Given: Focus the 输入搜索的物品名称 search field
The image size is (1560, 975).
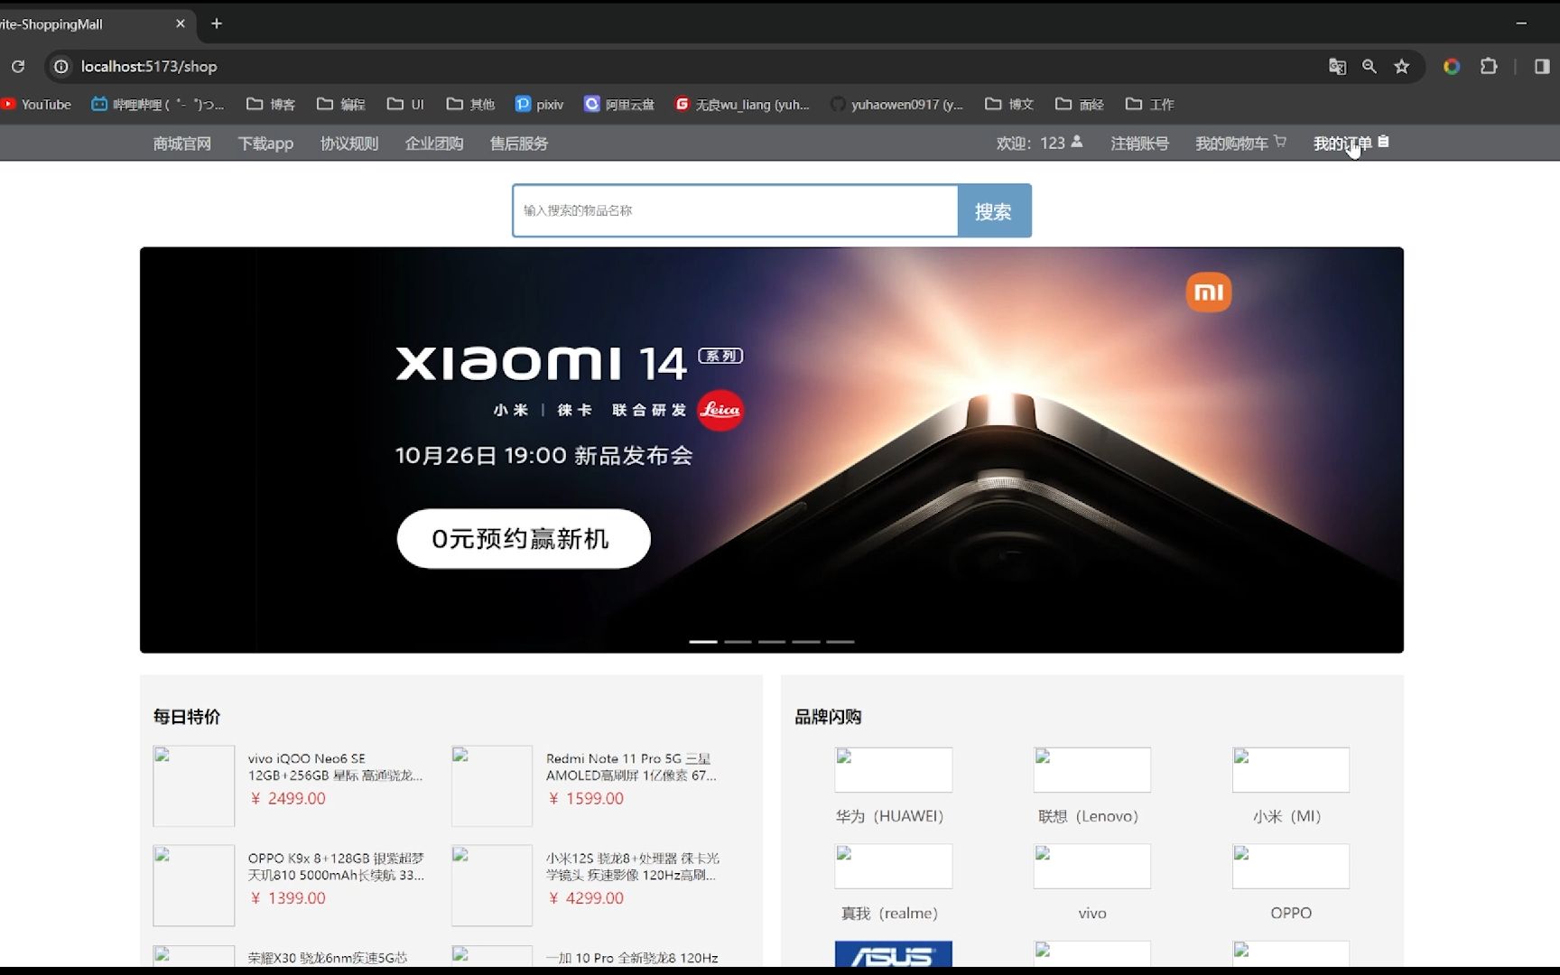Looking at the screenshot, I should [735, 210].
